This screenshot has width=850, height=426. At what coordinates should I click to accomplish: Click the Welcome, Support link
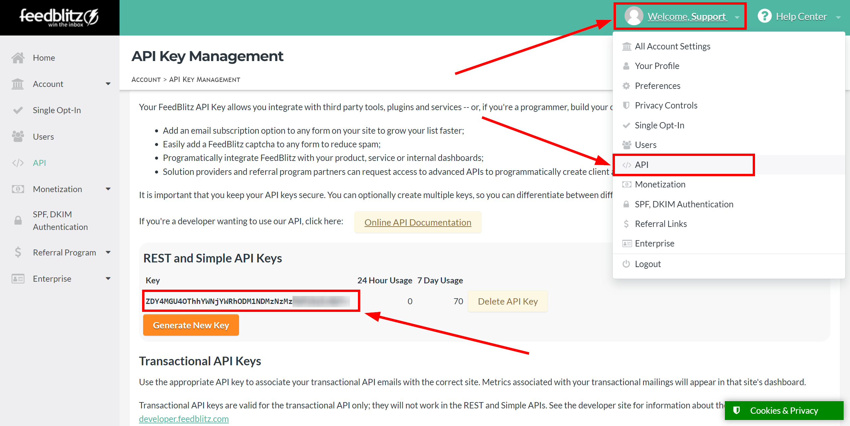pos(687,17)
